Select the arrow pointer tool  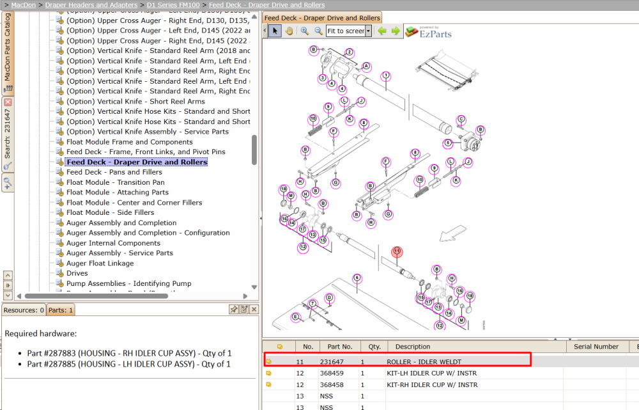pos(275,31)
